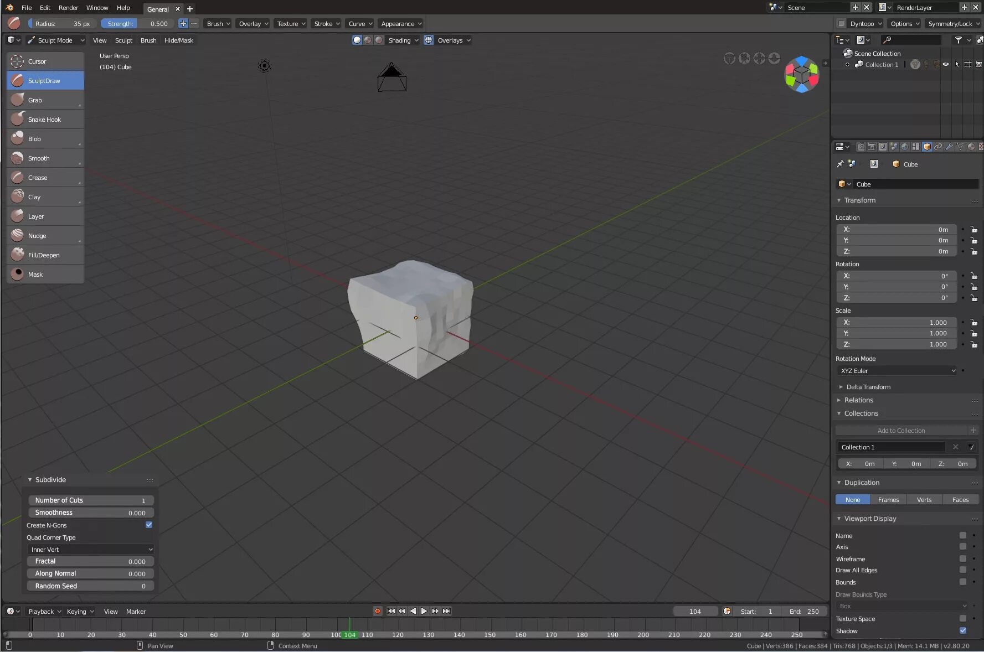Image resolution: width=984 pixels, height=652 pixels.
Task: Open the Brush settings dropdown in header
Action: (218, 24)
